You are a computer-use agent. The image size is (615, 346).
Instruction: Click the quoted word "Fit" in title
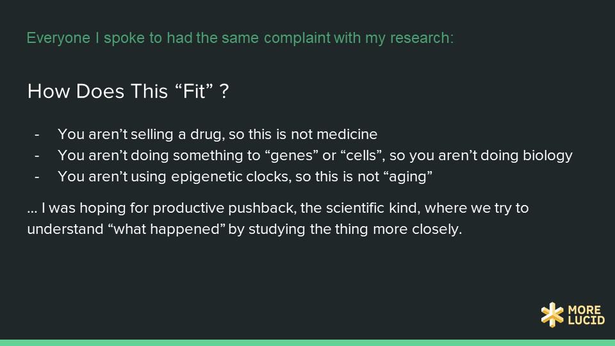coord(193,92)
